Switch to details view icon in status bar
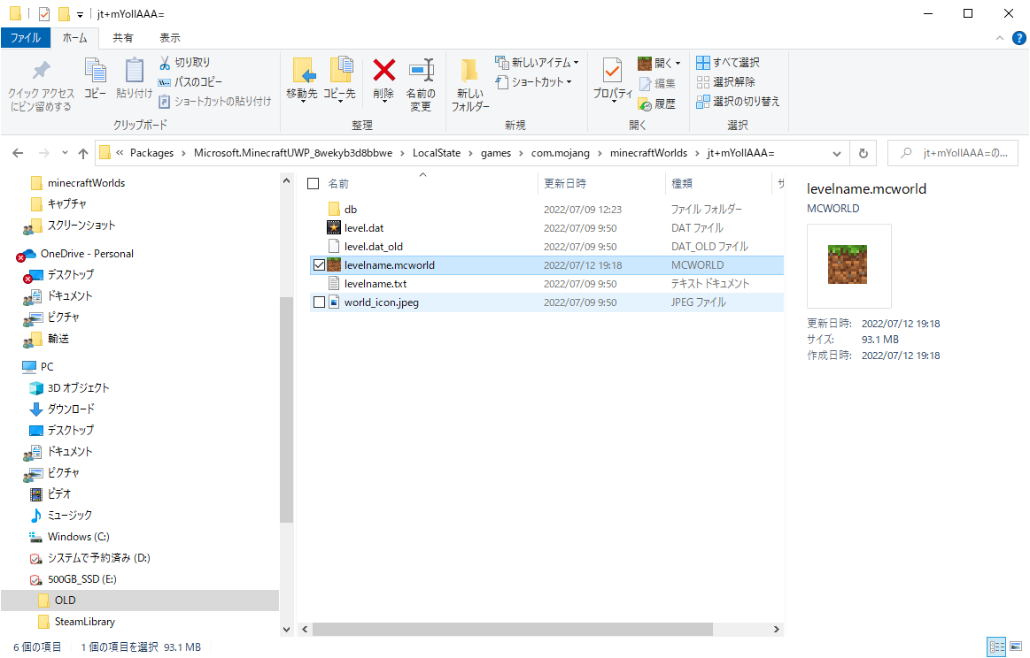Image resolution: width=1030 pixels, height=658 pixels. coord(996,647)
